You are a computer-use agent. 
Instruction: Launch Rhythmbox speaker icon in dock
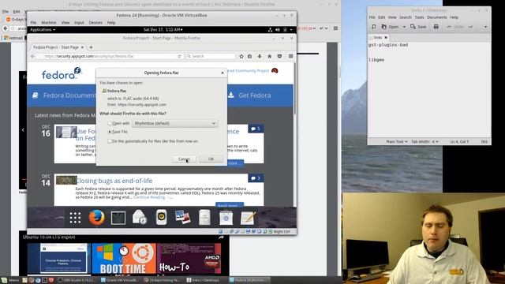coord(161,218)
